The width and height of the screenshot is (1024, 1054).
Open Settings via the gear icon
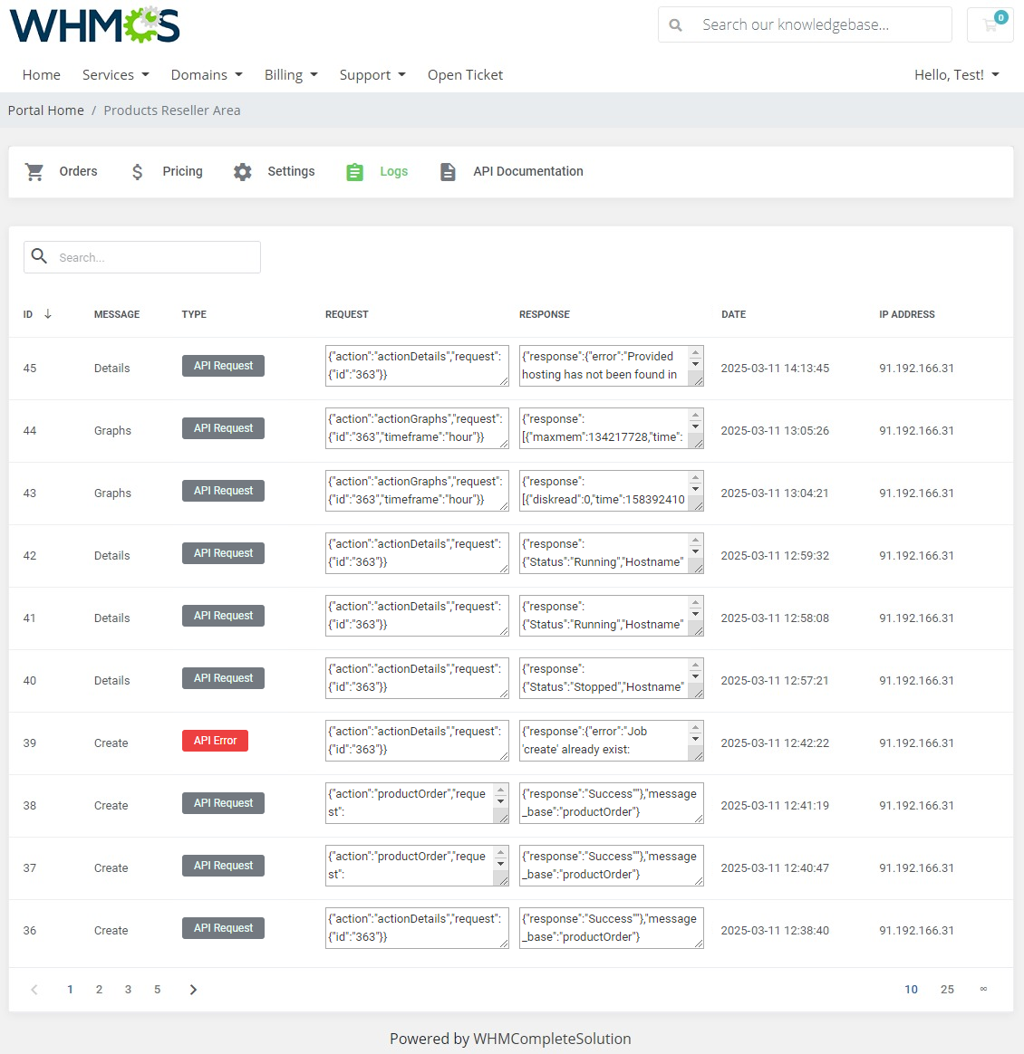coord(243,171)
